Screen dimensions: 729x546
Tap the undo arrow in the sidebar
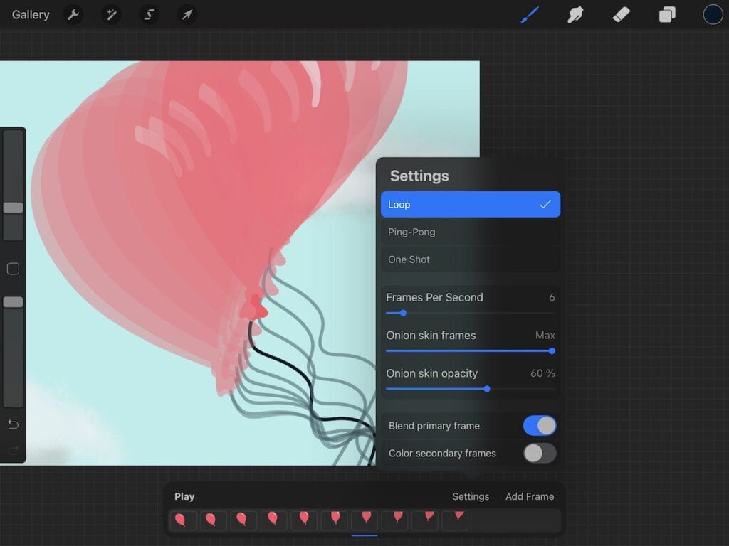(x=13, y=424)
